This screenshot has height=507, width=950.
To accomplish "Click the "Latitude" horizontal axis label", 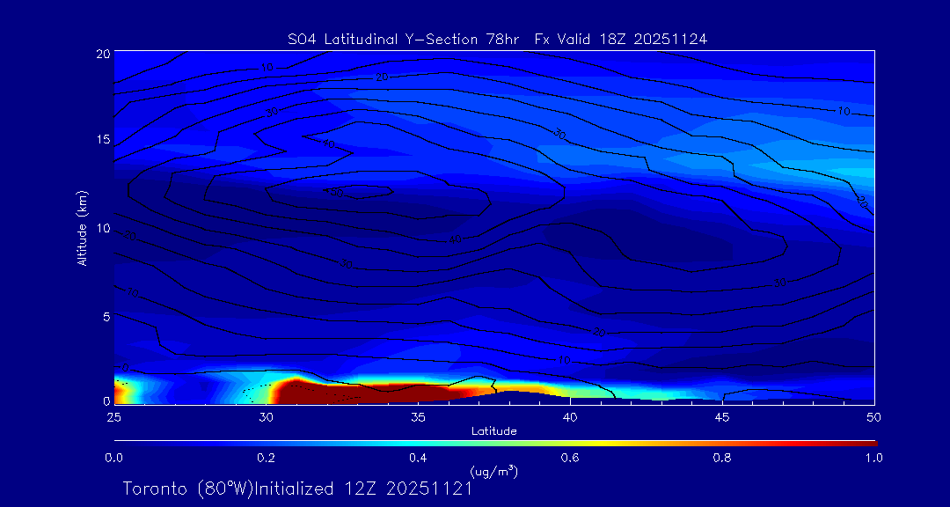I will click(493, 431).
